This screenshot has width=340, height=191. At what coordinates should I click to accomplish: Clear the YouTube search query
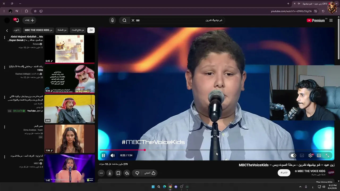[x=133, y=20]
